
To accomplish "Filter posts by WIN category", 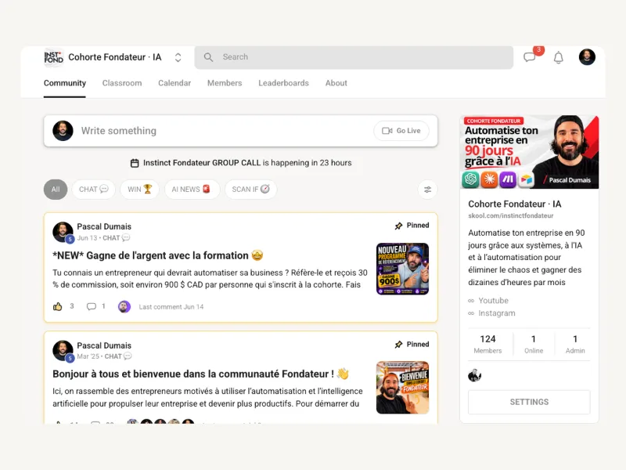I will tap(140, 190).
